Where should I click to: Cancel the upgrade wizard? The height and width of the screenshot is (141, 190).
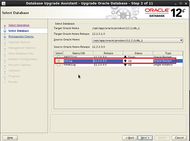(179, 138)
